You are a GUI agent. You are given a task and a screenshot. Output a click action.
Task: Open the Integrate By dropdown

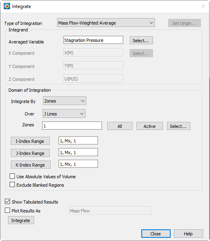click(x=65, y=101)
